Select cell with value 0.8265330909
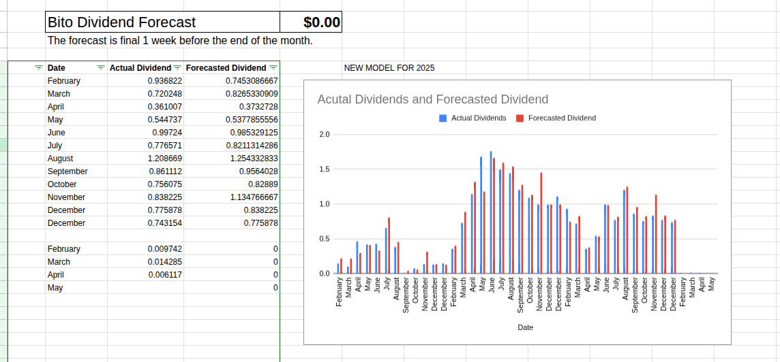This screenshot has width=780, height=362. [x=231, y=94]
